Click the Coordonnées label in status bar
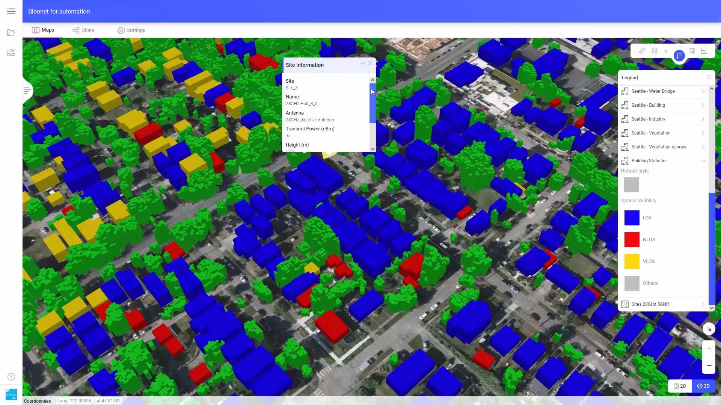Viewport: 721px width, 405px height. (x=37, y=401)
